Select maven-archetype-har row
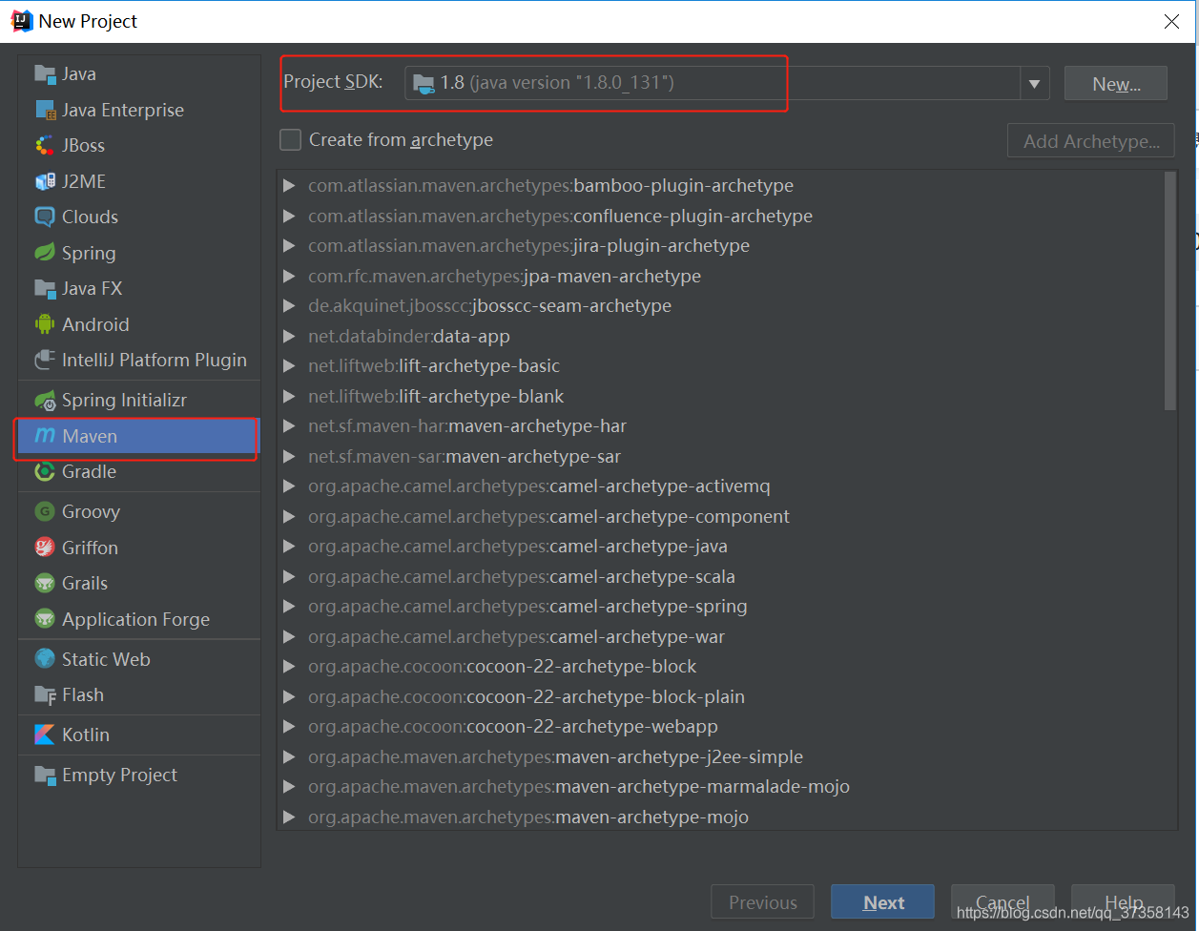1199x931 pixels. click(x=721, y=426)
